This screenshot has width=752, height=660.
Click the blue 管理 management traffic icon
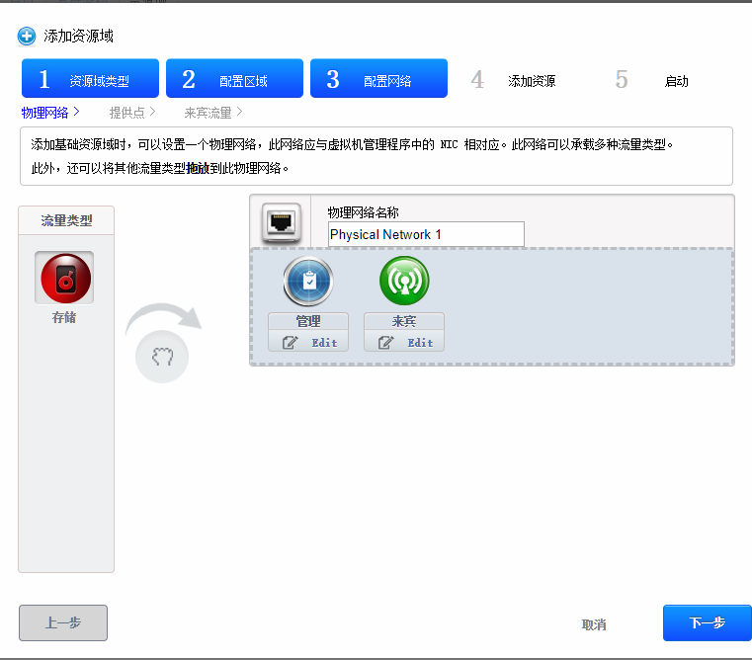(308, 282)
